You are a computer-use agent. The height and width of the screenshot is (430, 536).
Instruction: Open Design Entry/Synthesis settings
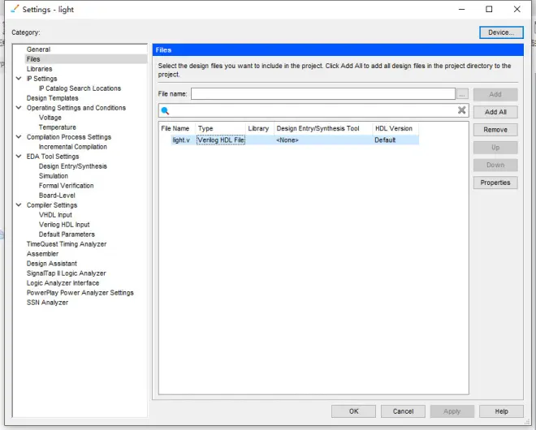click(x=72, y=166)
